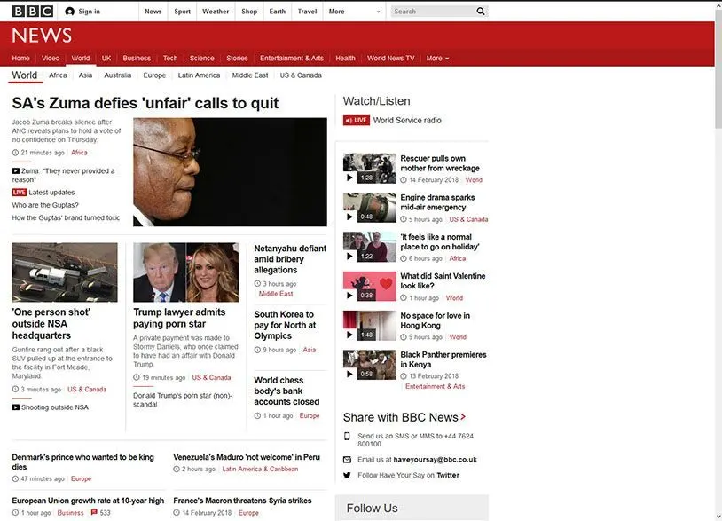Open the More dropdown in top bar
This screenshot has width=722, height=521.
pyautogui.click(x=354, y=12)
